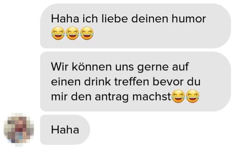243x154 pixels.
Task: Click the last laughing emoji after 'machst'
Action: tap(192, 96)
